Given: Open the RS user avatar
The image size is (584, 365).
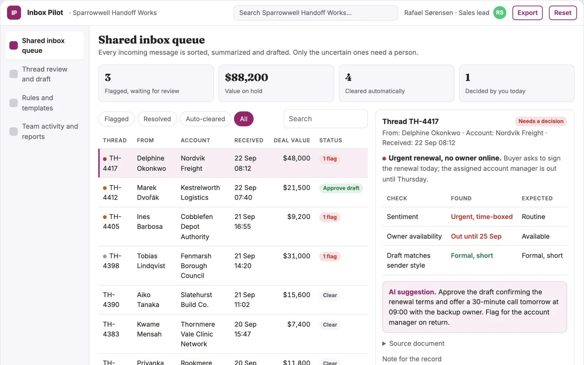Looking at the screenshot, I should pyautogui.click(x=500, y=13).
